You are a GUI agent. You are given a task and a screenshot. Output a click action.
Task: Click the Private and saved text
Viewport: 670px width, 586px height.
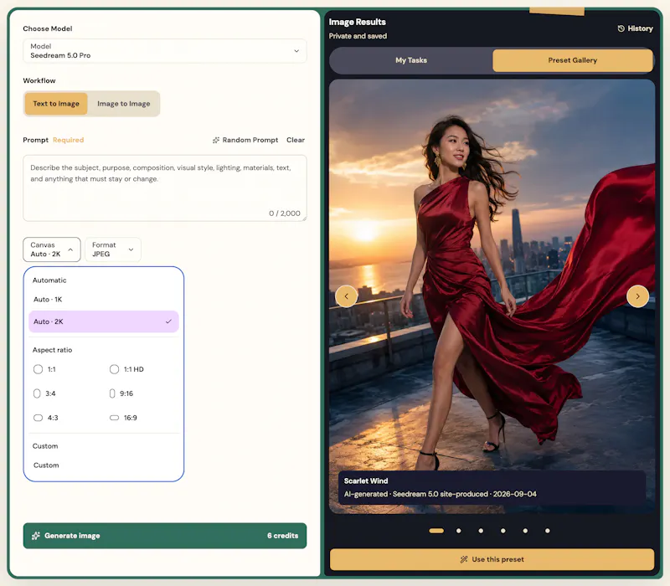tap(358, 36)
